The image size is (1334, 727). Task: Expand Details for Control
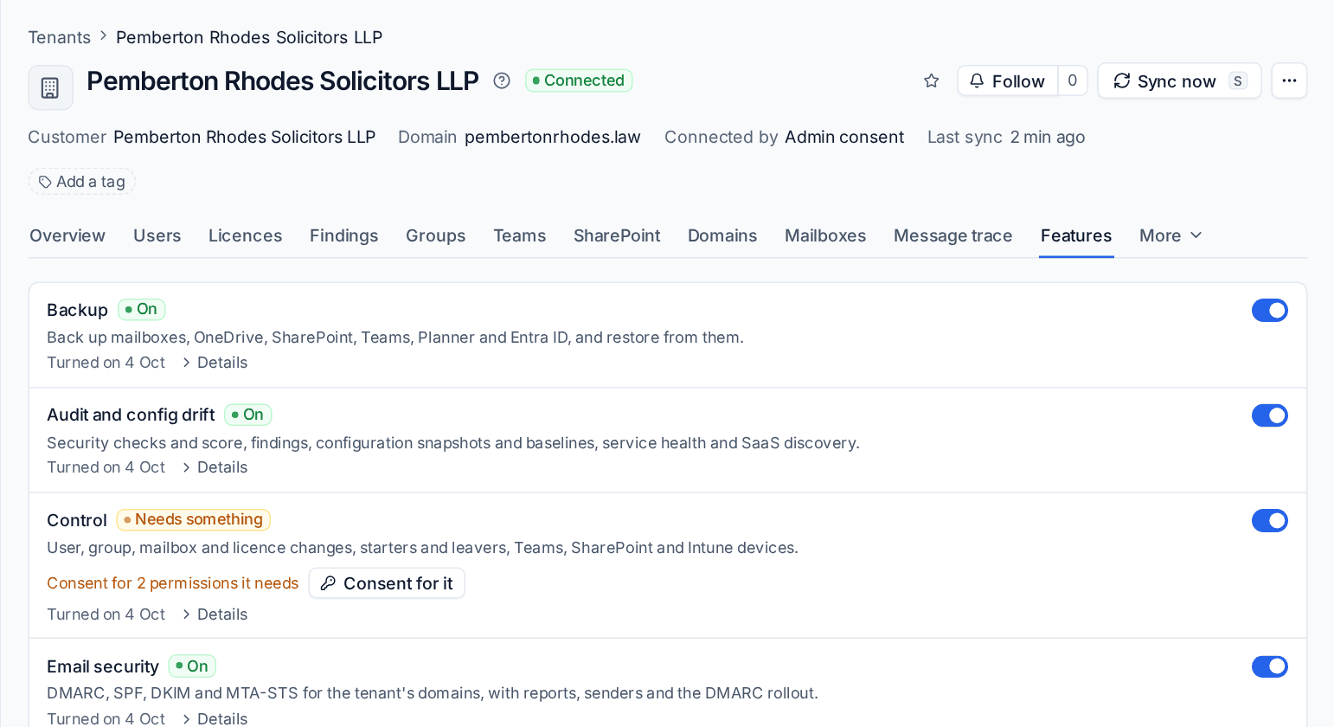point(215,614)
